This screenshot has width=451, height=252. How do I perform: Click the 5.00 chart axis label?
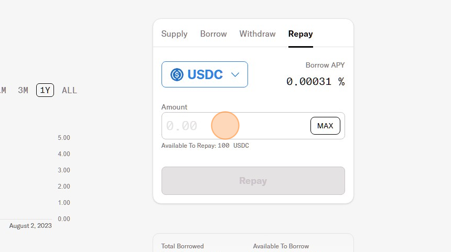tap(64, 138)
